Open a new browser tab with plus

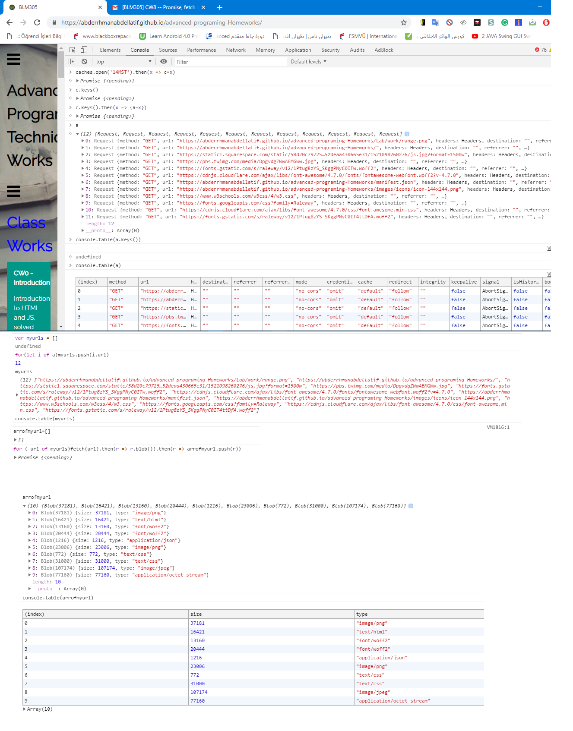(x=220, y=7)
